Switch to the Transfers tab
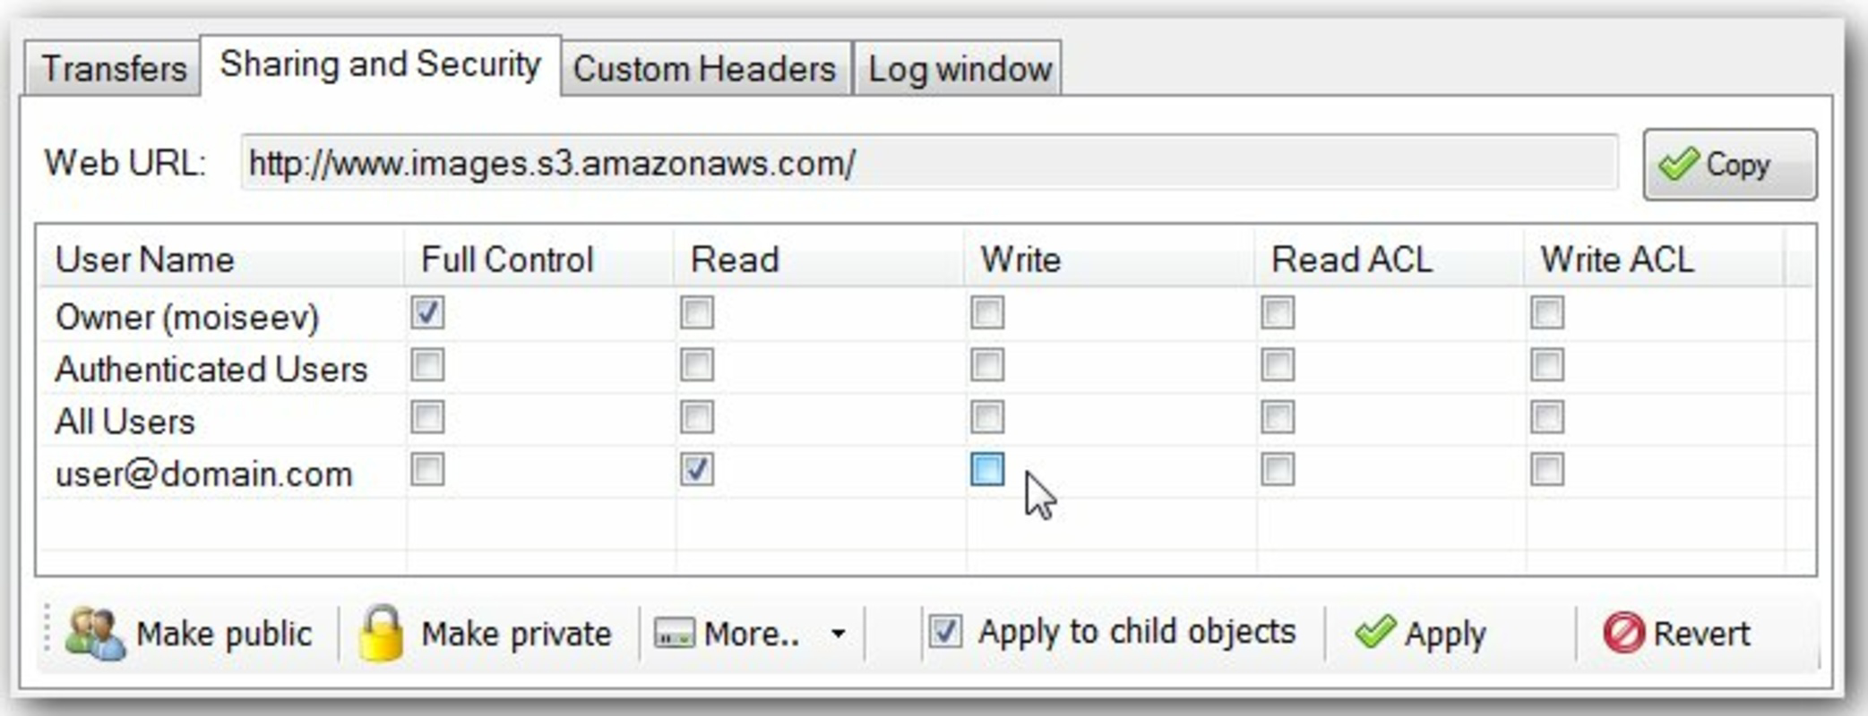This screenshot has width=1868, height=716. click(x=112, y=68)
